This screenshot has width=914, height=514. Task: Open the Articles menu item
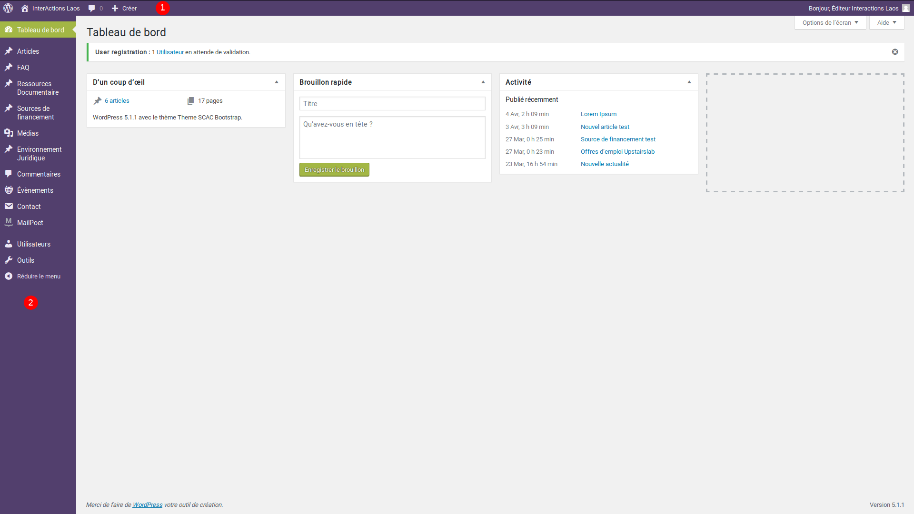28,51
